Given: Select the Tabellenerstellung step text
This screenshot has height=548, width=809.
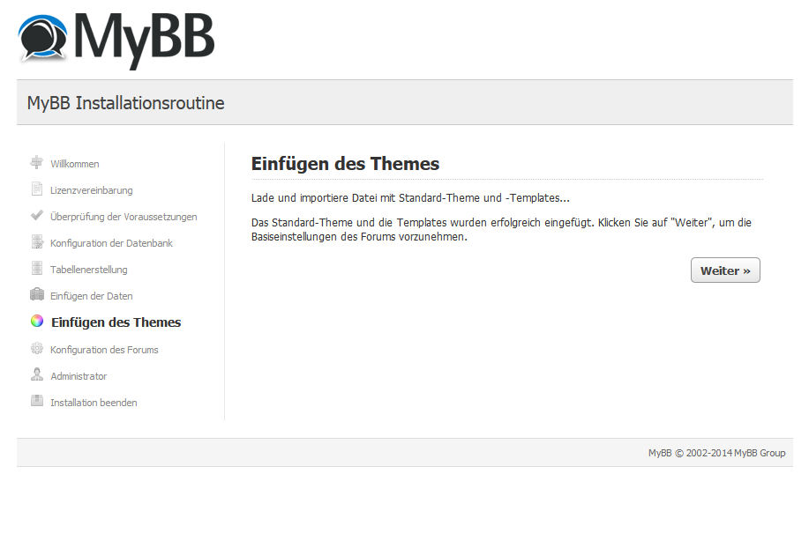Looking at the screenshot, I should coord(89,270).
